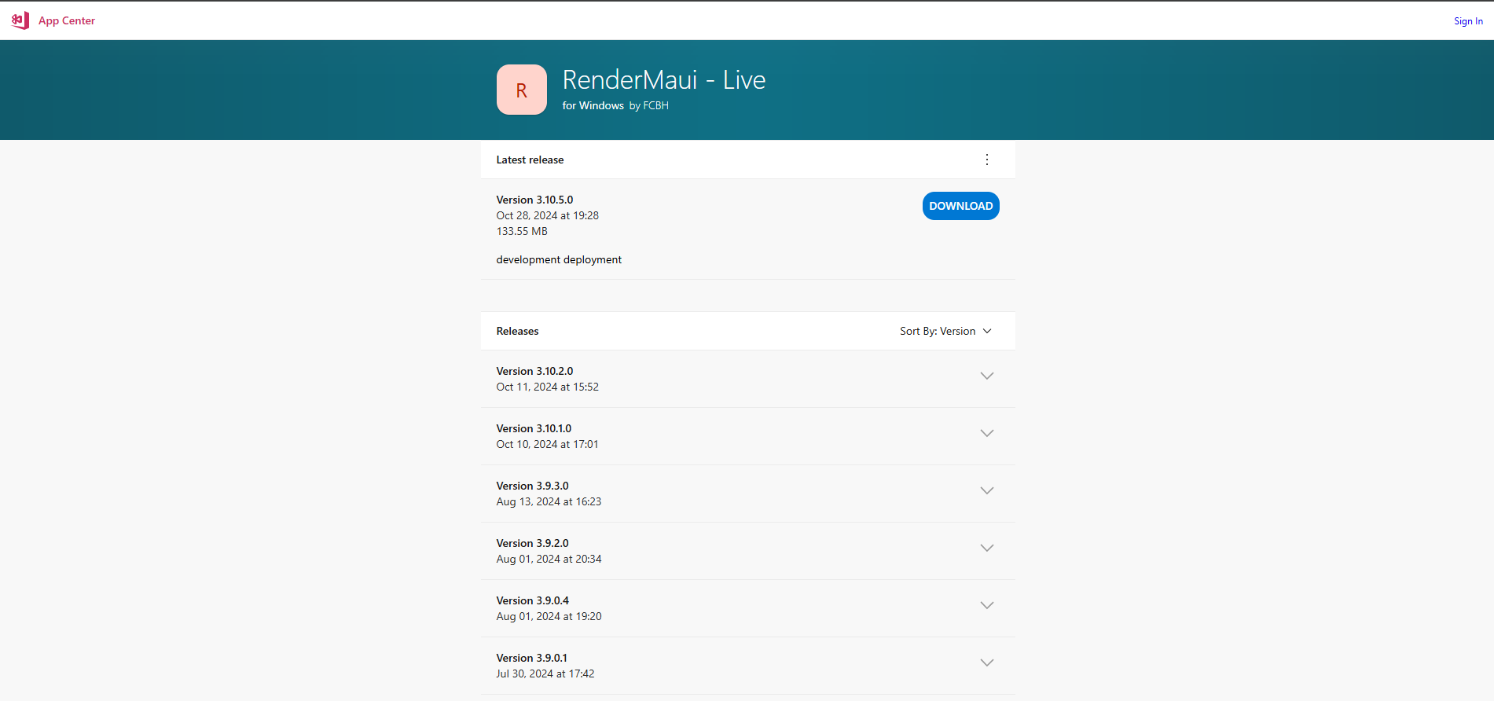Screen dimensions: 1494x701
Task: Click the Aug 01, 2024 at 19:20 date
Action: click(x=549, y=616)
